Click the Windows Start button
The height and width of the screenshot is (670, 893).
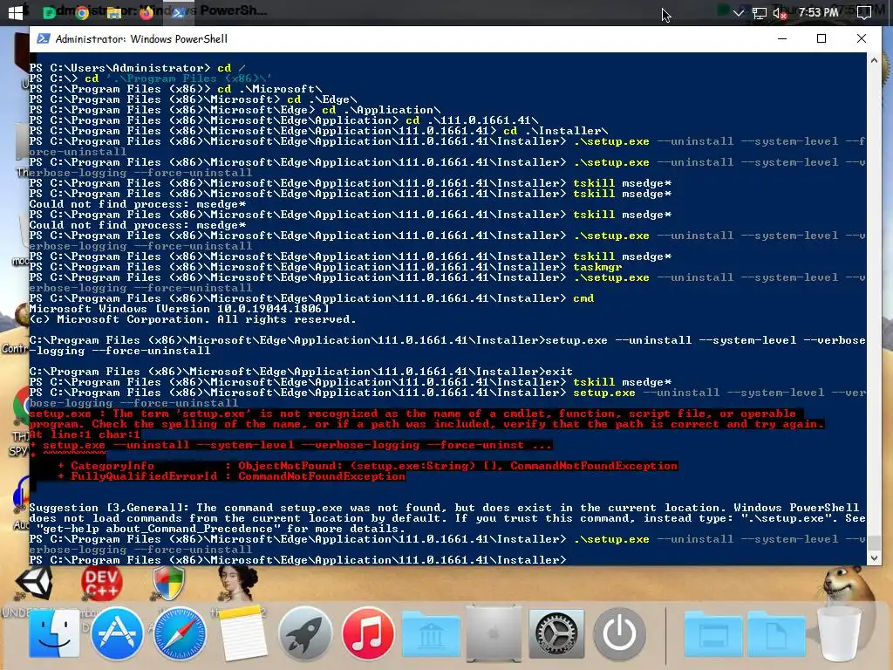click(16, 12)
